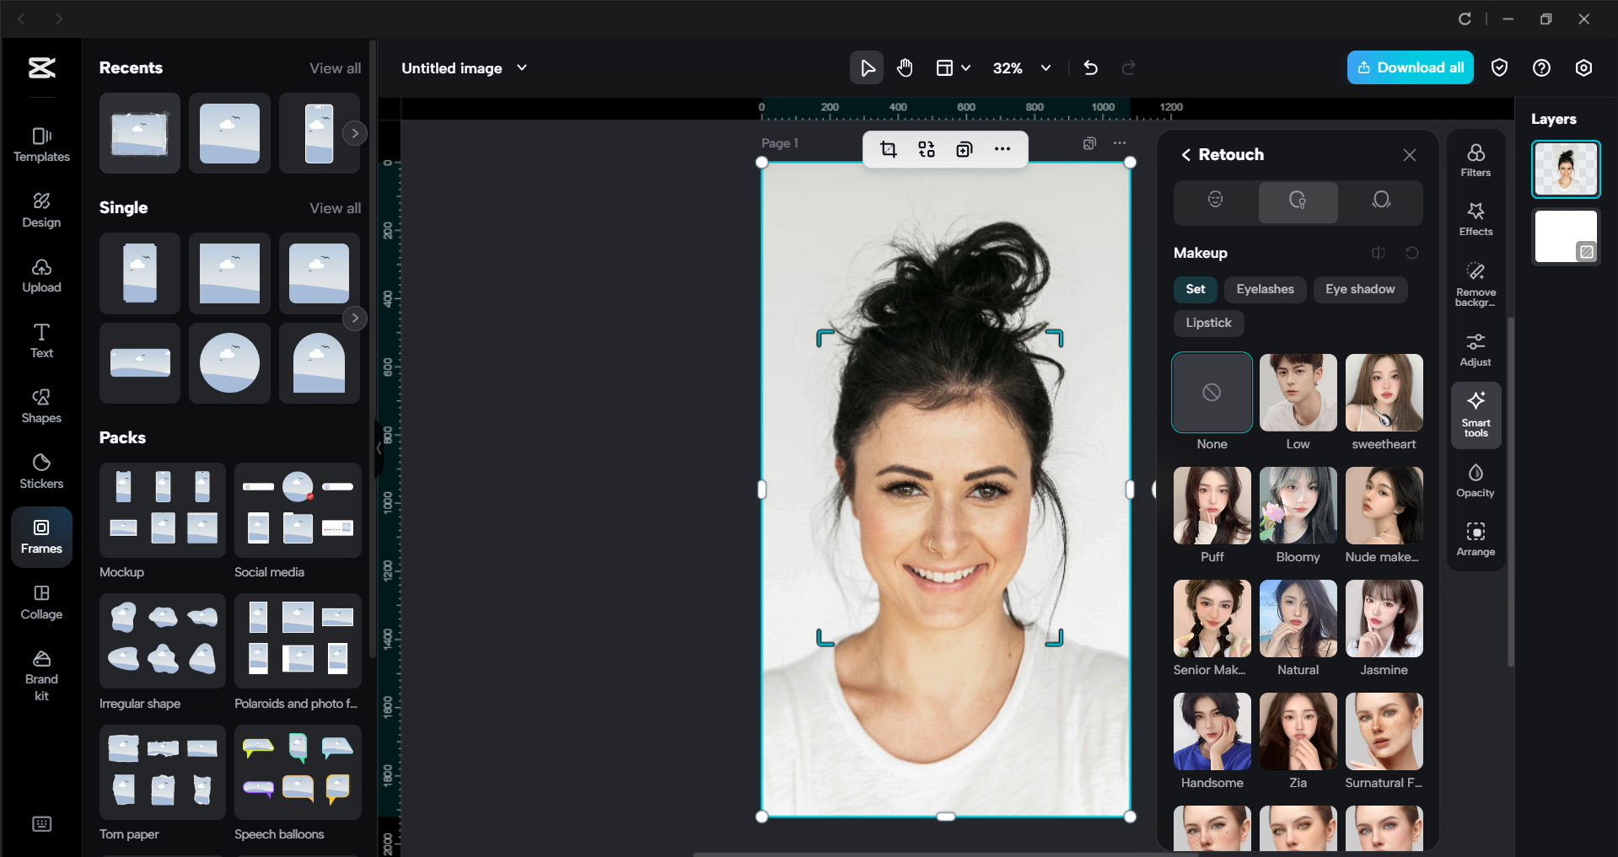The height and width of the screenshot is (857, 1618).
Task: Open the Adjust panel
Action: tap(1475, 348)
